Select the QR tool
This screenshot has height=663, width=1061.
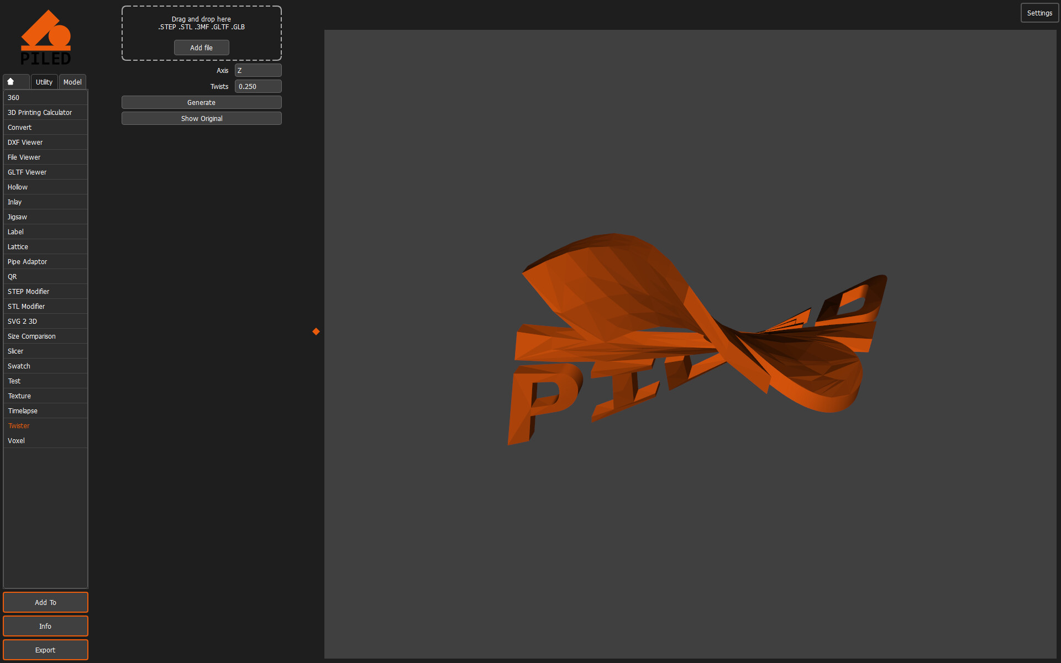click(x=45, y=277)
